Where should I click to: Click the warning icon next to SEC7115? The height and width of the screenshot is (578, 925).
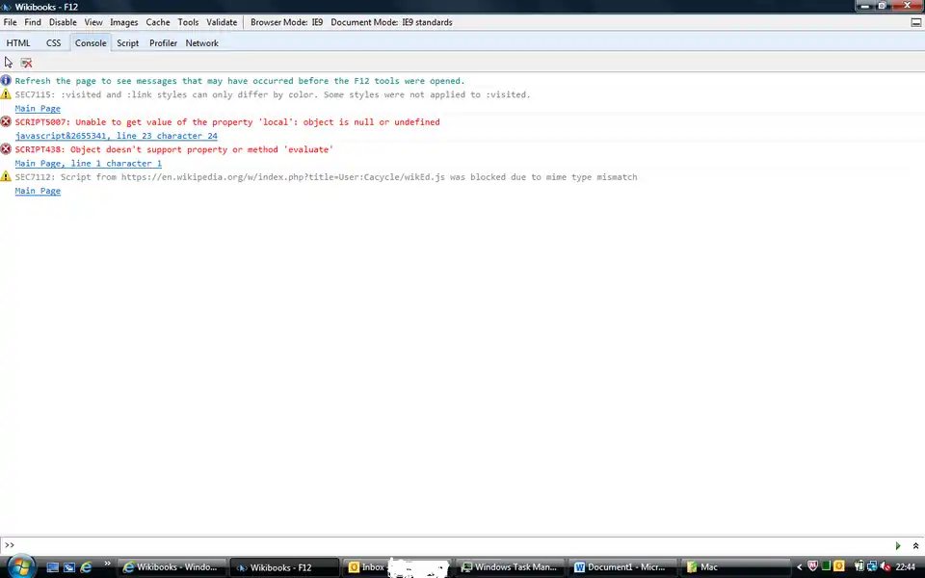6,94
